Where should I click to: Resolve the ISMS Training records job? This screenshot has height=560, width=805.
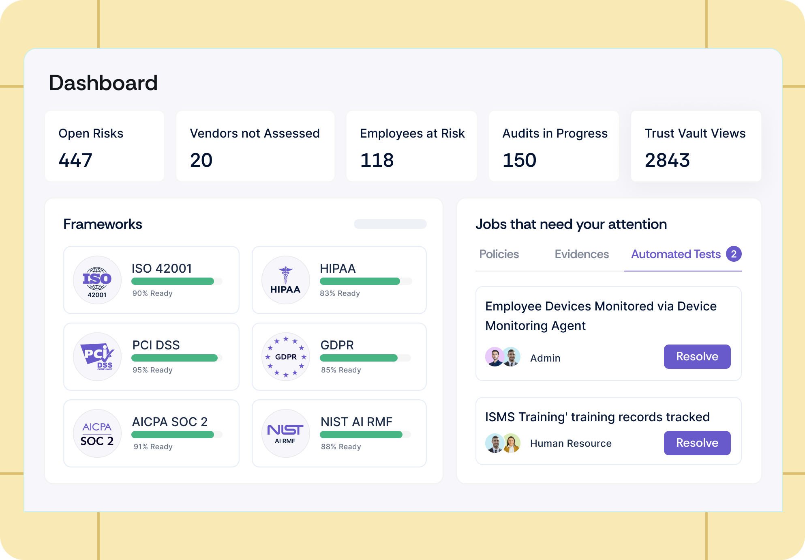(x=697, y=443)
